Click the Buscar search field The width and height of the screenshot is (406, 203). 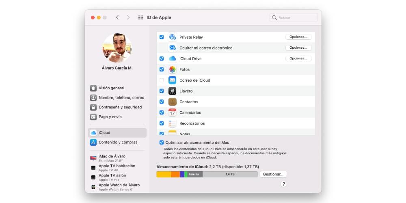(x=294, y=17)
